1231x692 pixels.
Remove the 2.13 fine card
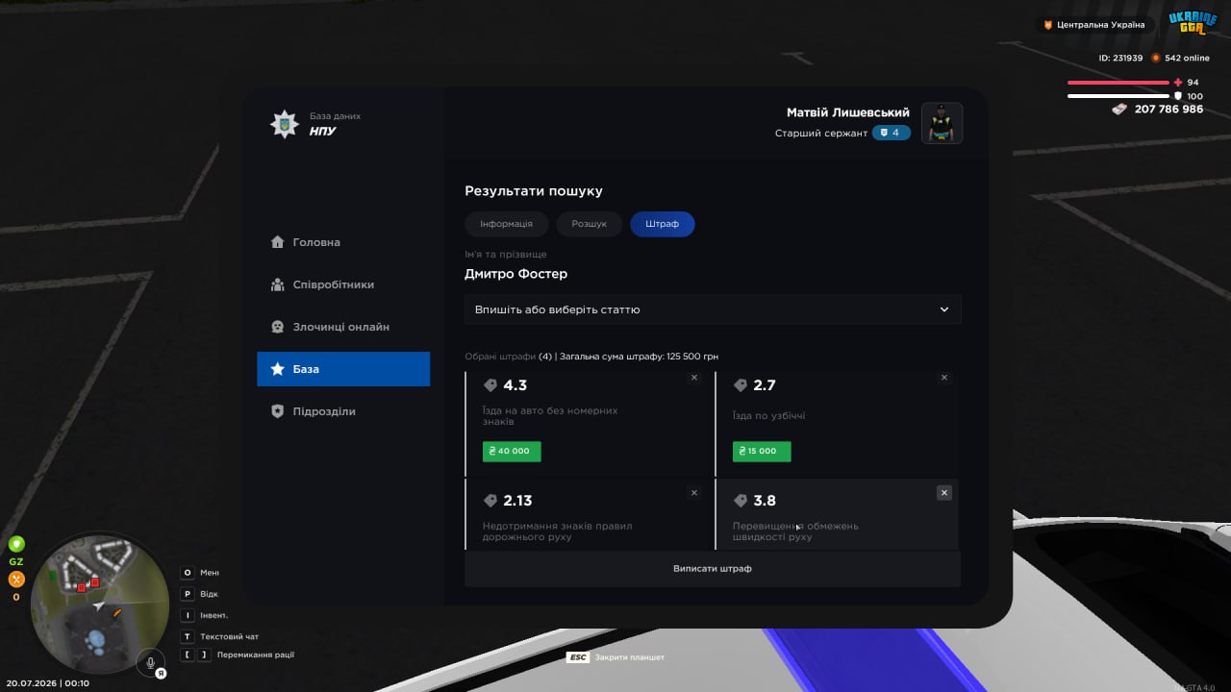(694, 493)
